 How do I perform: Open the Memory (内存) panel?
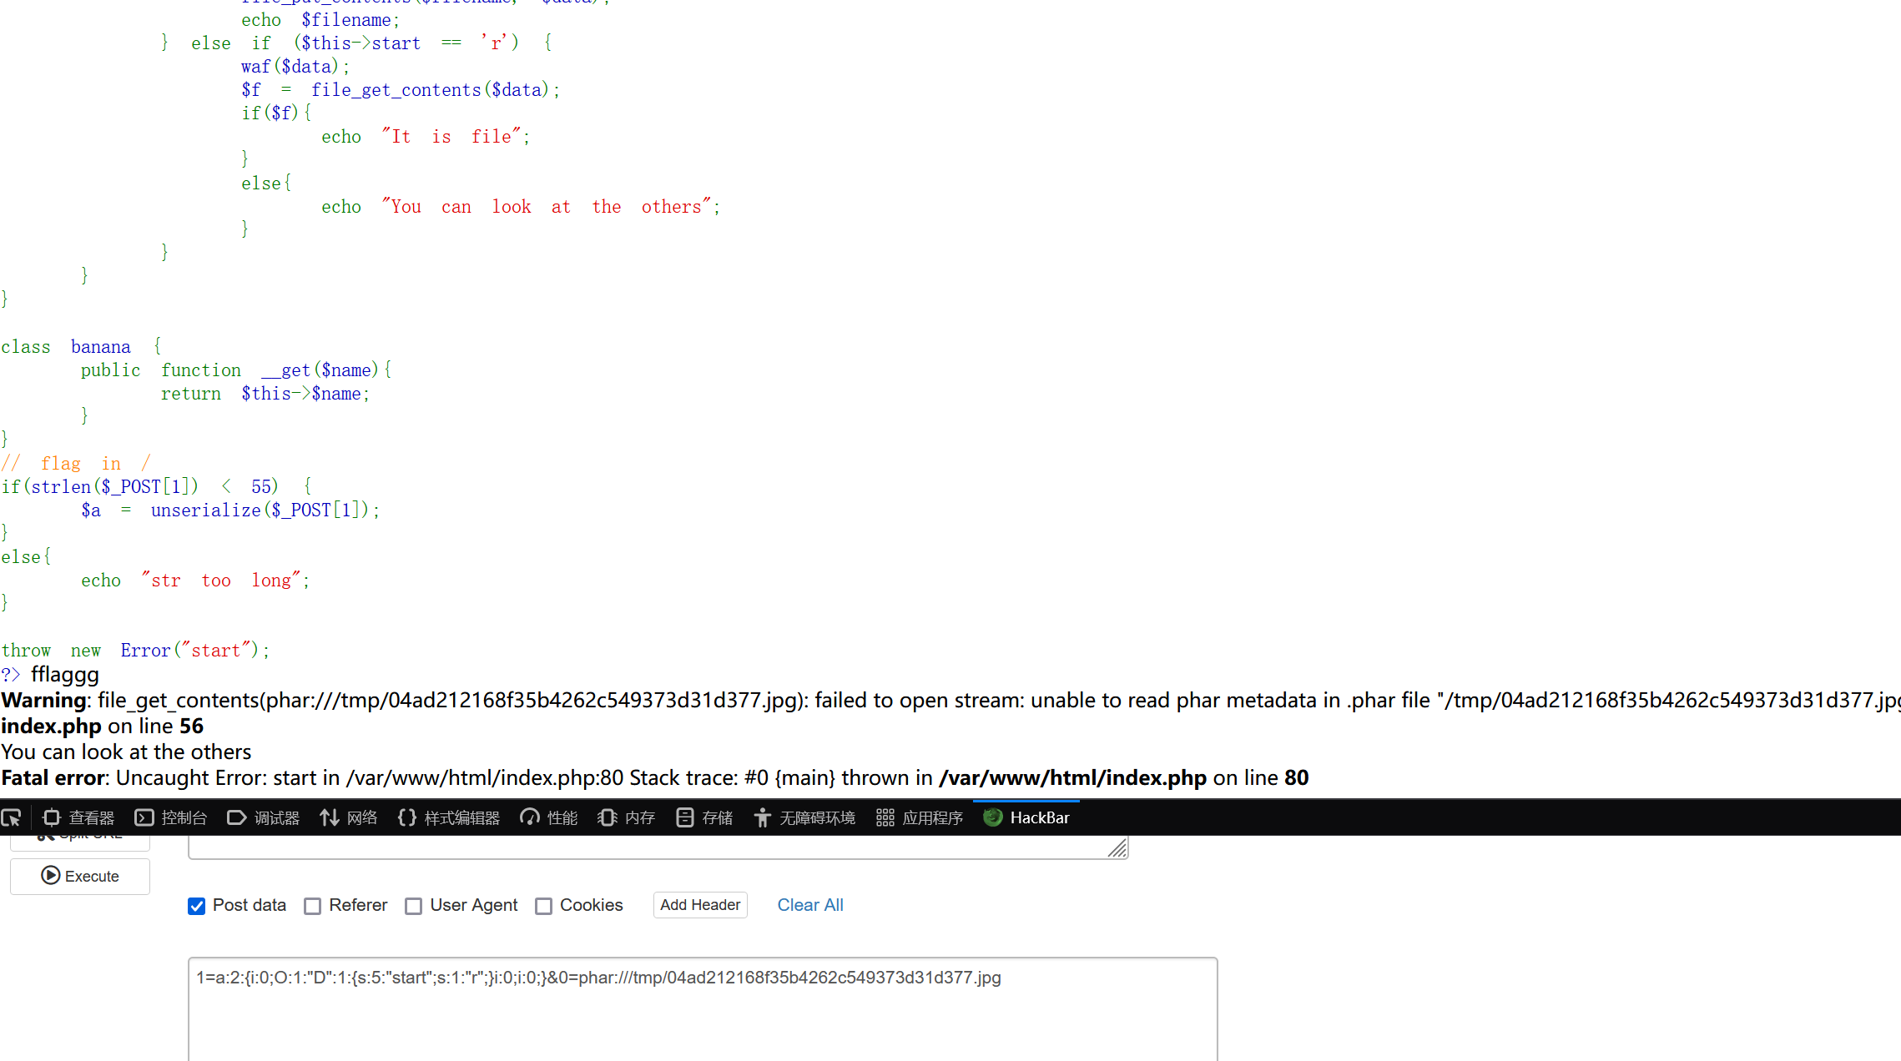[x=627, y=818]
